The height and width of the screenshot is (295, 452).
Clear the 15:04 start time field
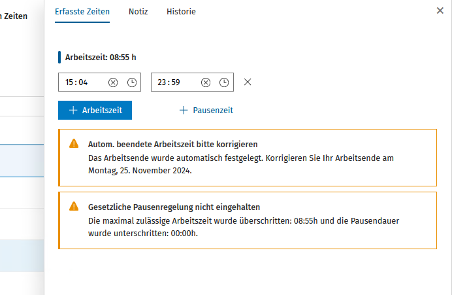tap(113, 82)
